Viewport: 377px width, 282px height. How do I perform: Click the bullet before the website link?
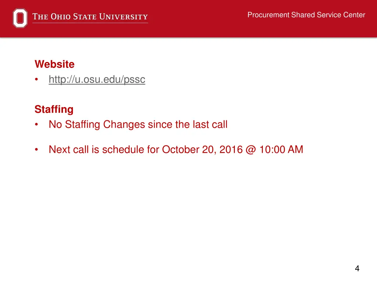(36, 79)
